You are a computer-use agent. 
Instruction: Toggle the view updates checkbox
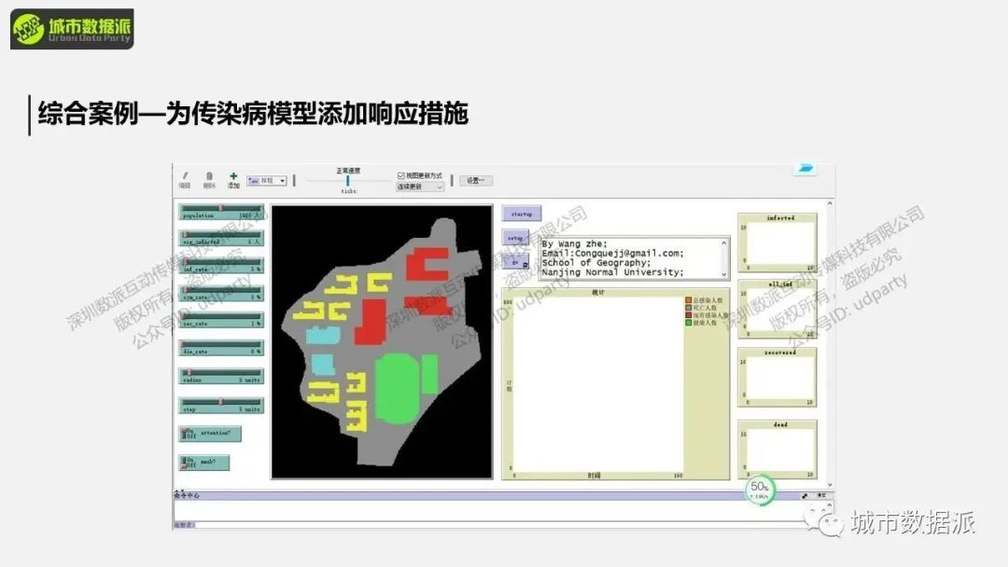[401, 175]
